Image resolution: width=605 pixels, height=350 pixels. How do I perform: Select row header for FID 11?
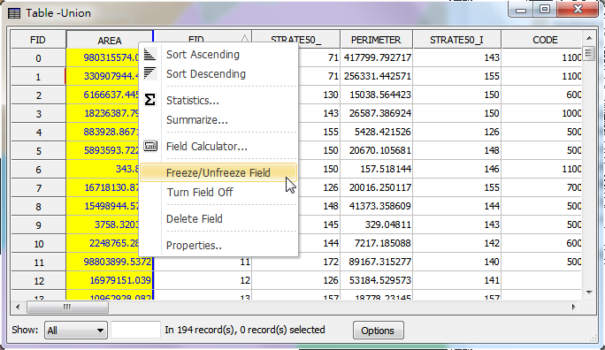[x=38, y=262]
